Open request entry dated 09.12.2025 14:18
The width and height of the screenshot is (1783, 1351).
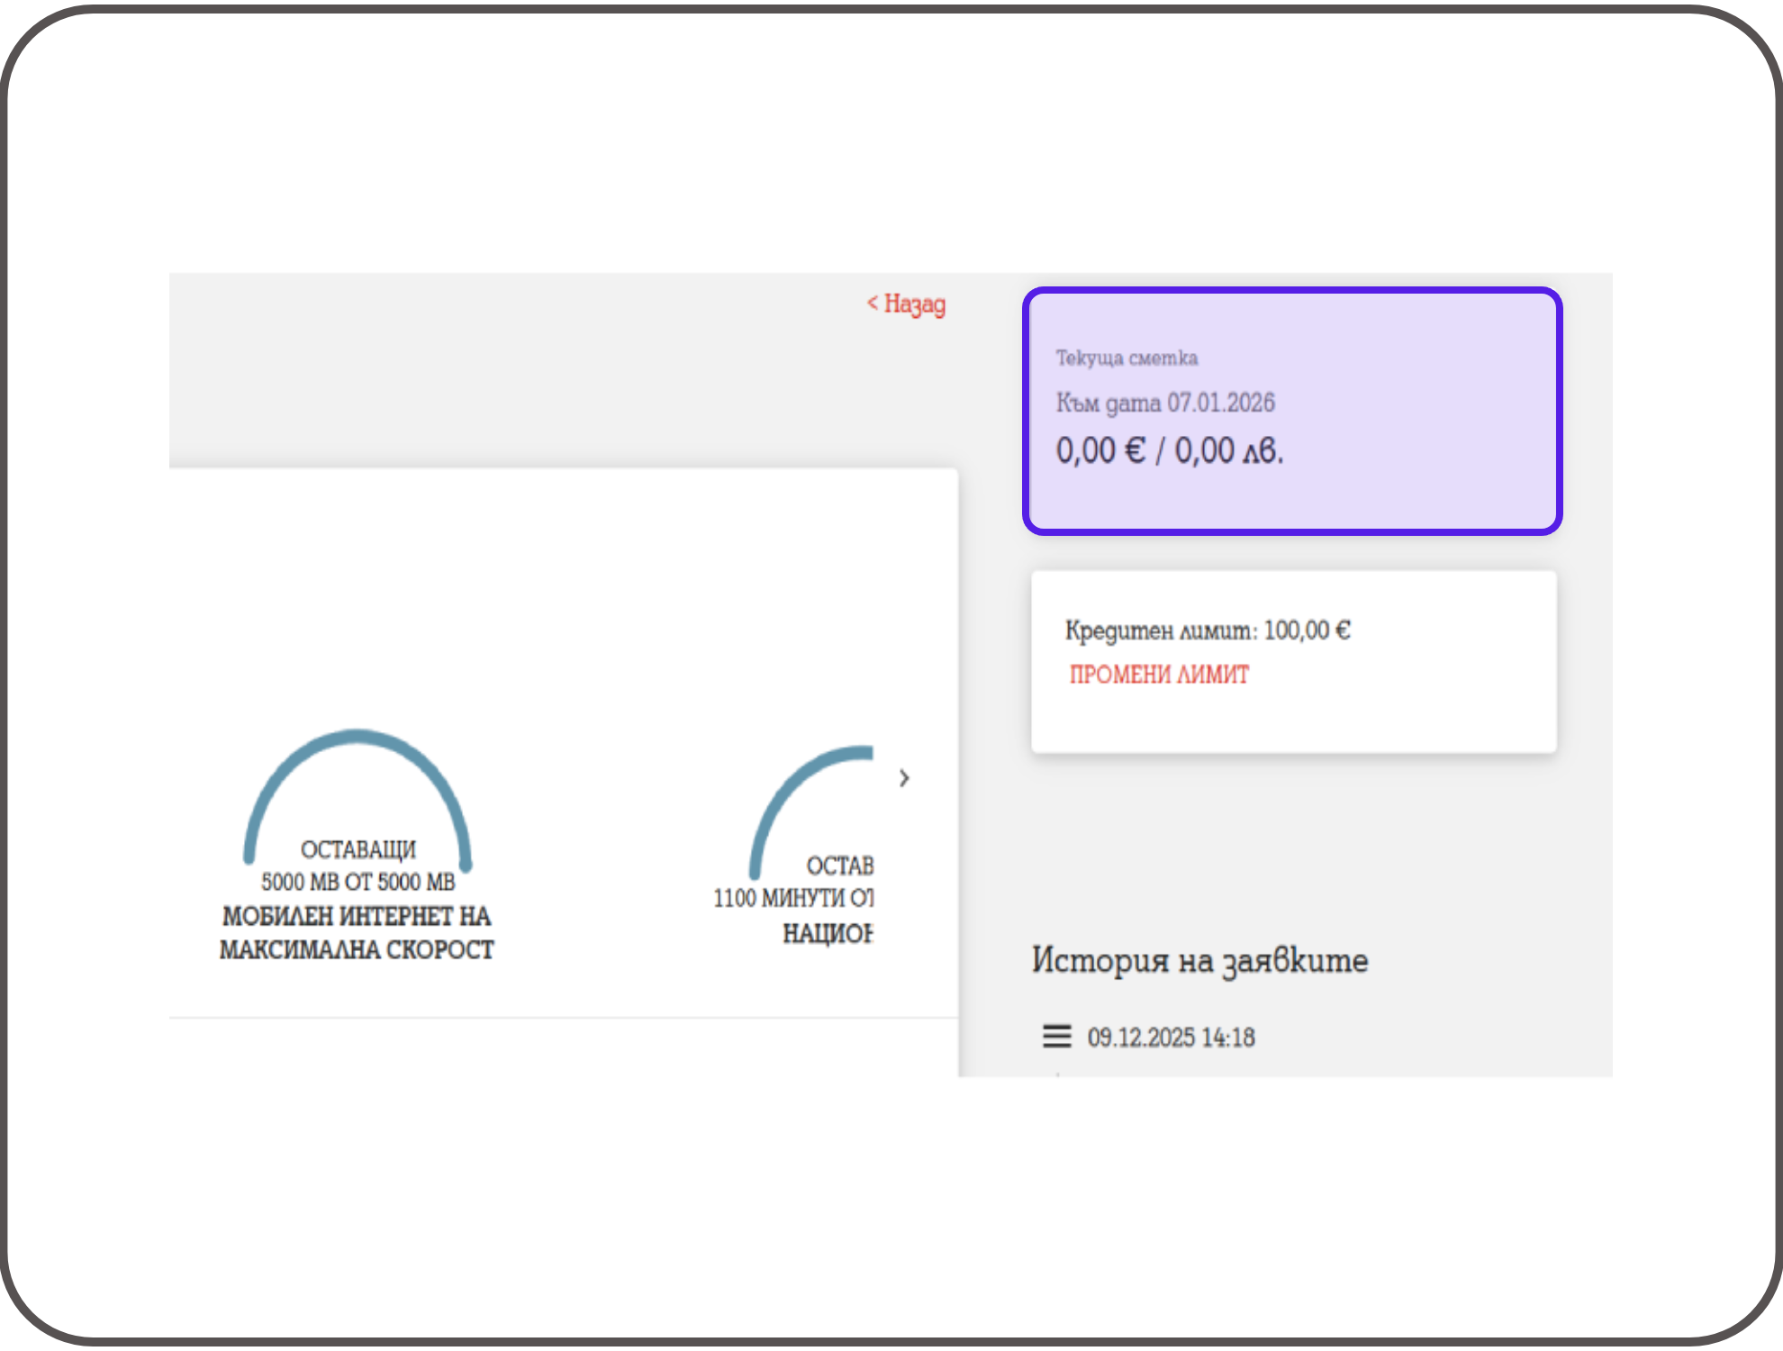(x=1171, y=1038)
